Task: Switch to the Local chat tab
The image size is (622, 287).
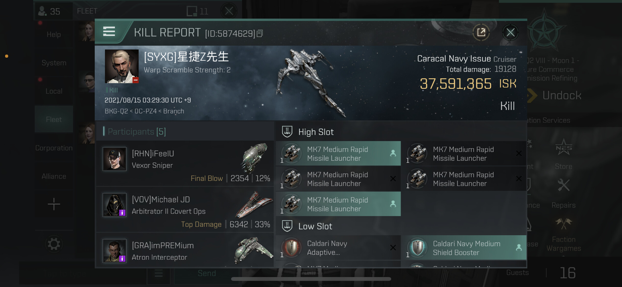Action: click(54, 91)
